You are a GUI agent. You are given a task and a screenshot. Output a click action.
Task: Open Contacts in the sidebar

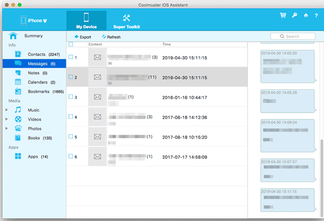[x=37, y=54]
